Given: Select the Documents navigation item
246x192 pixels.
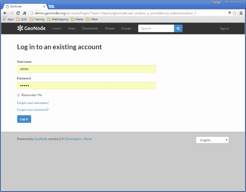Looking at the screenshot, I should tap(90, 28).
